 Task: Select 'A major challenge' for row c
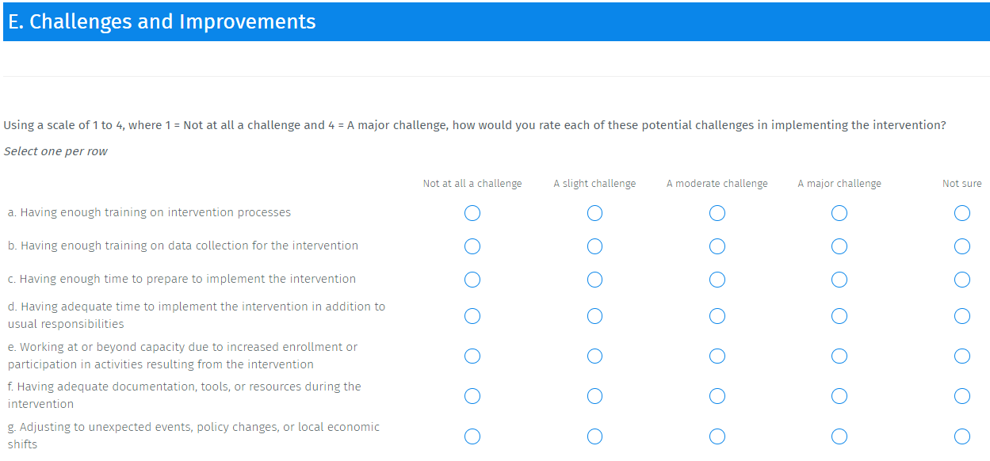pyautogui.click(x=839, y=280)
